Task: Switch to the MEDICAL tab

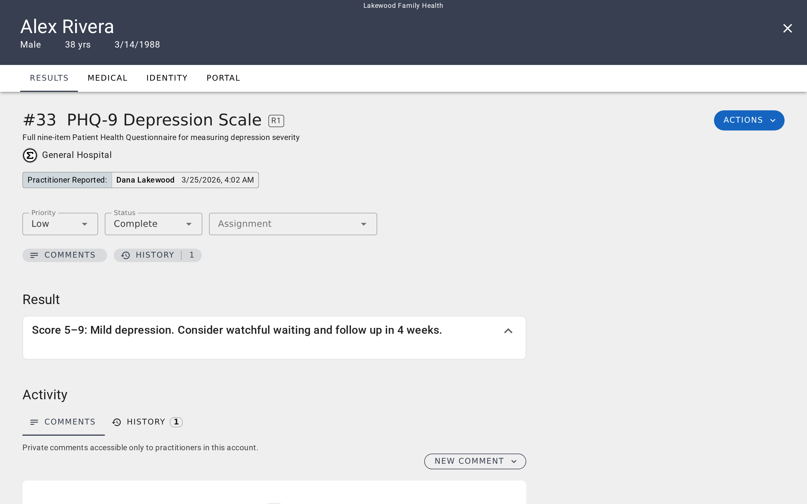Action: click(x=107, y=78)
